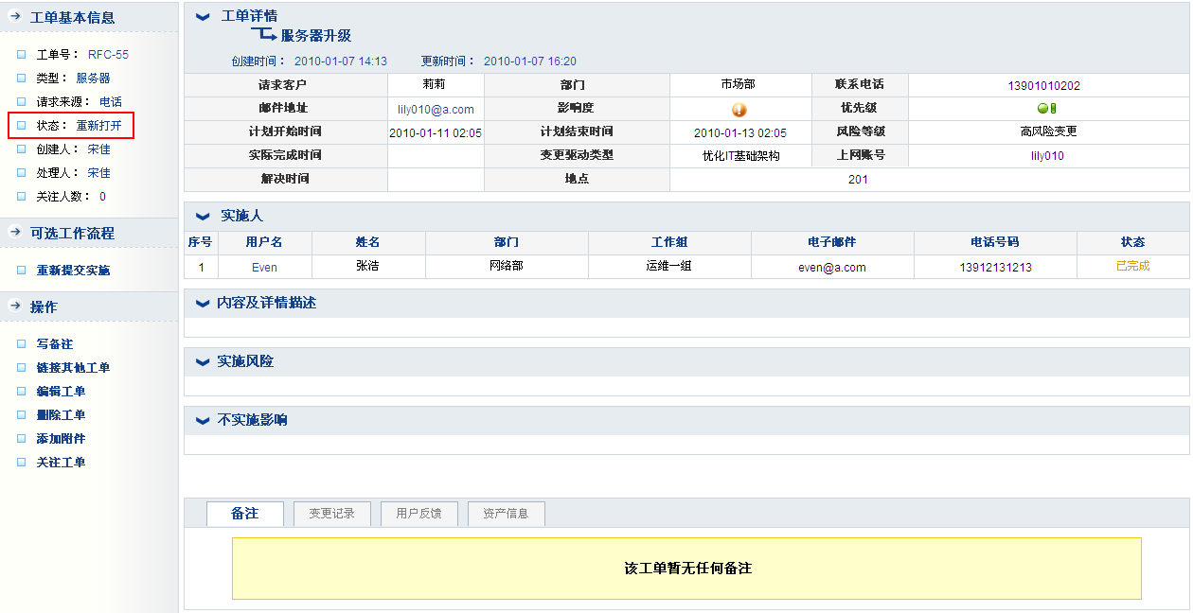Click the 重新提交实施 workflow link

click(73, 271)
